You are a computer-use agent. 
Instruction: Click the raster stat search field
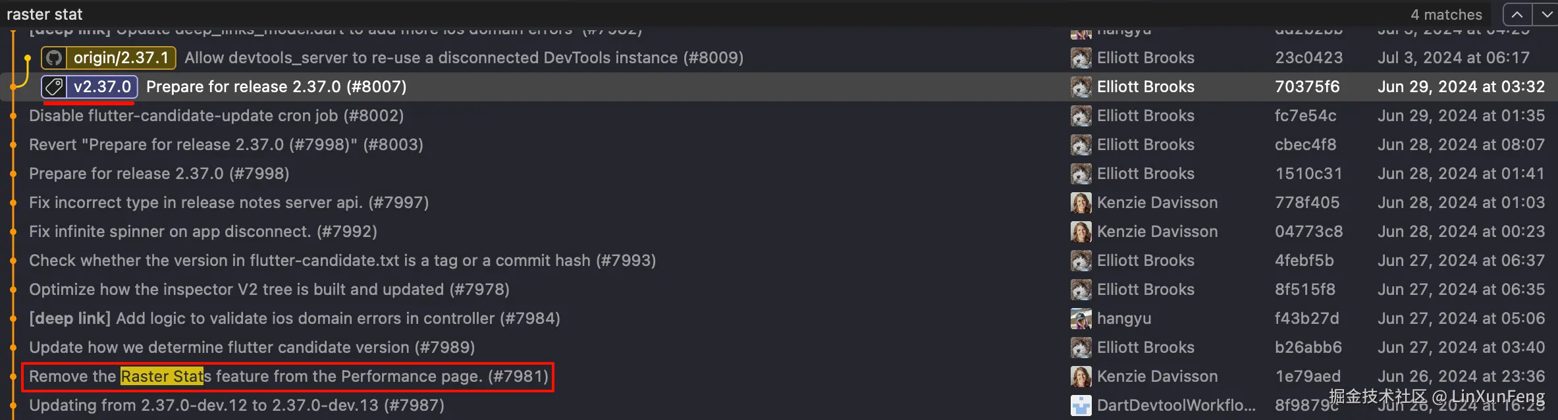(x=395, y=14)
